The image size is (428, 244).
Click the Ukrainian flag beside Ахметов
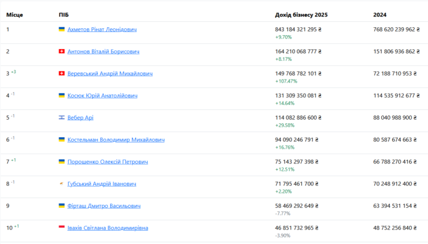(62, 29)
